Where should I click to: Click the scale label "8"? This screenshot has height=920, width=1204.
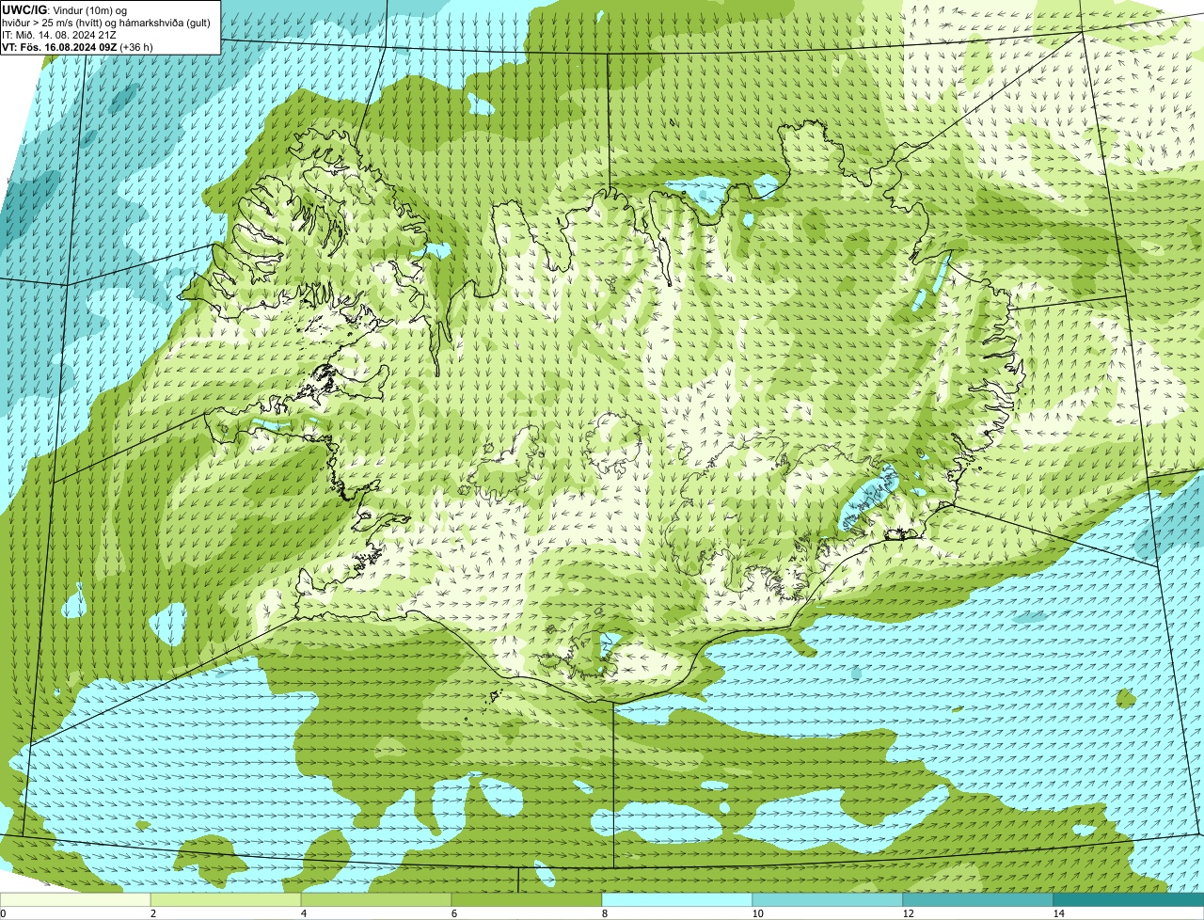click(604, 913)
